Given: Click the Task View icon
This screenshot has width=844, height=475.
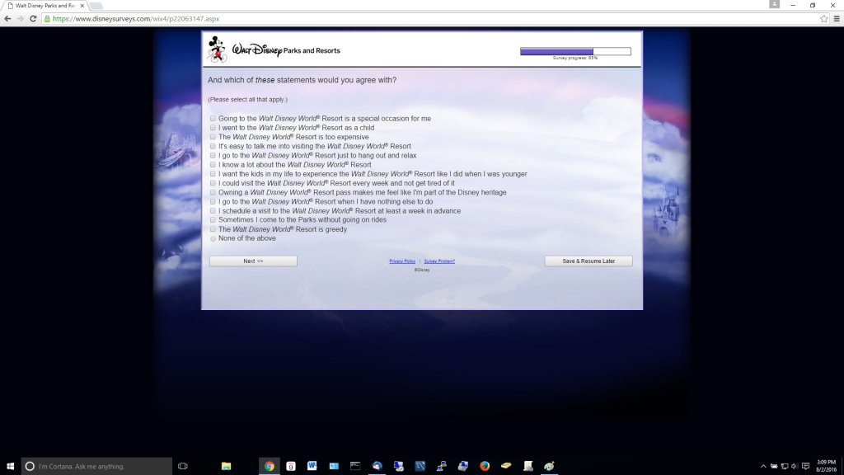Looking at the screenshot, I should point(183,466).
